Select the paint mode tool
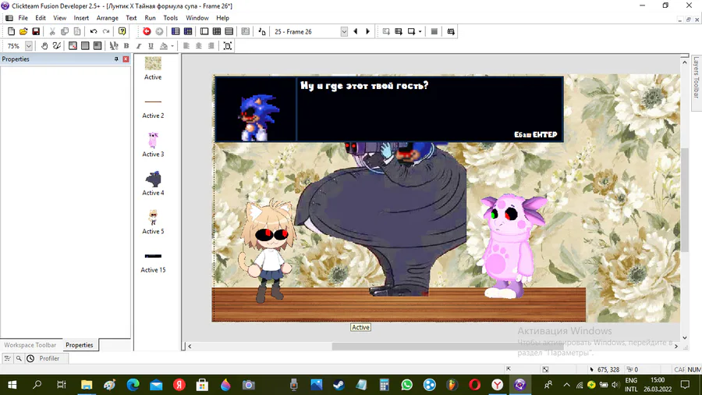 57,46
